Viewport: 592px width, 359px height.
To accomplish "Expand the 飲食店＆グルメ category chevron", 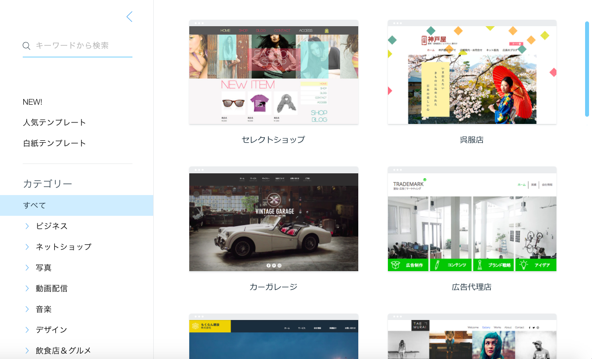I will point(27,351).
